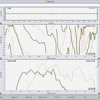Click the Time (ms) axis label
Screen dimensions: 100x100
click(x=51, y=23)
